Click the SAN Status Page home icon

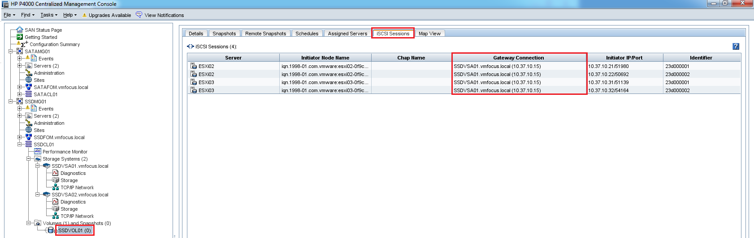(x=20, y=30)
